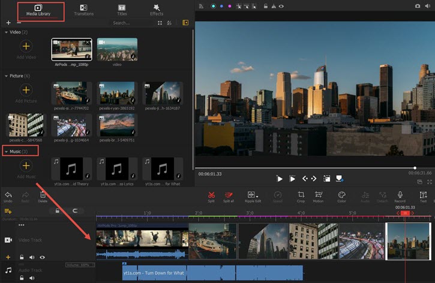This screenshot has width=435, height=283.
Task: Add text using the Text tool
Action: [x=423, y=195]
